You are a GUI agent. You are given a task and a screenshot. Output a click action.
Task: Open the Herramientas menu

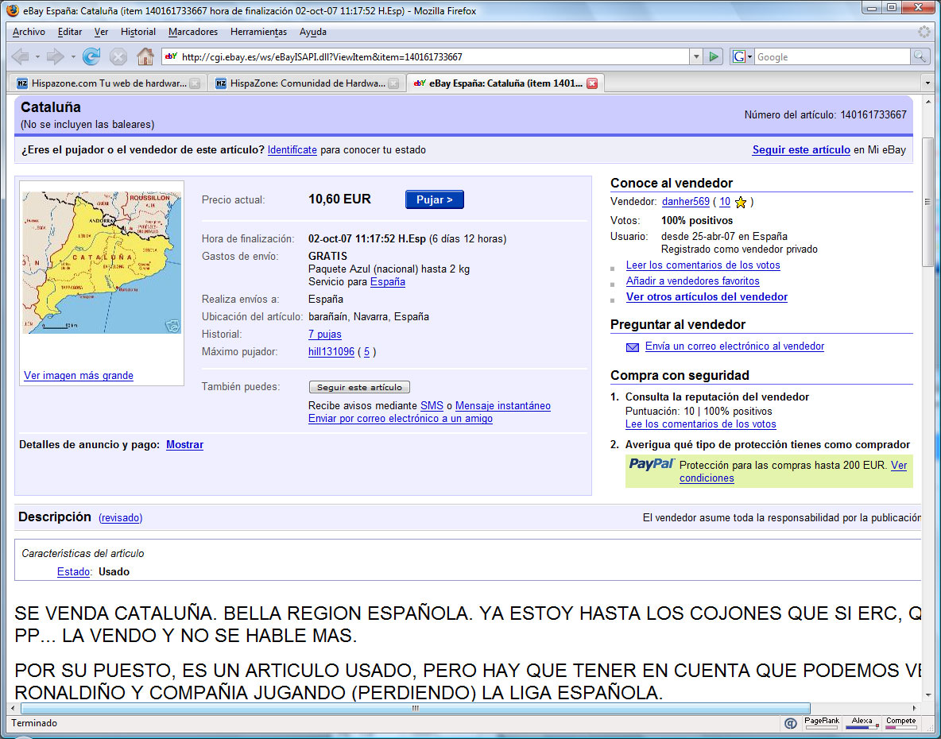[258, 32]
